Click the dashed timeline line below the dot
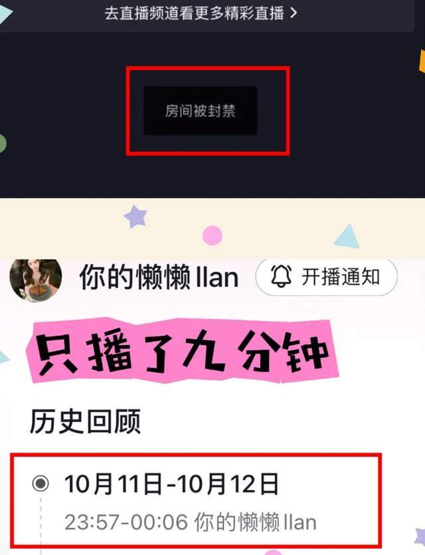This screenshot has width=425, height=555. pos(41,524)
